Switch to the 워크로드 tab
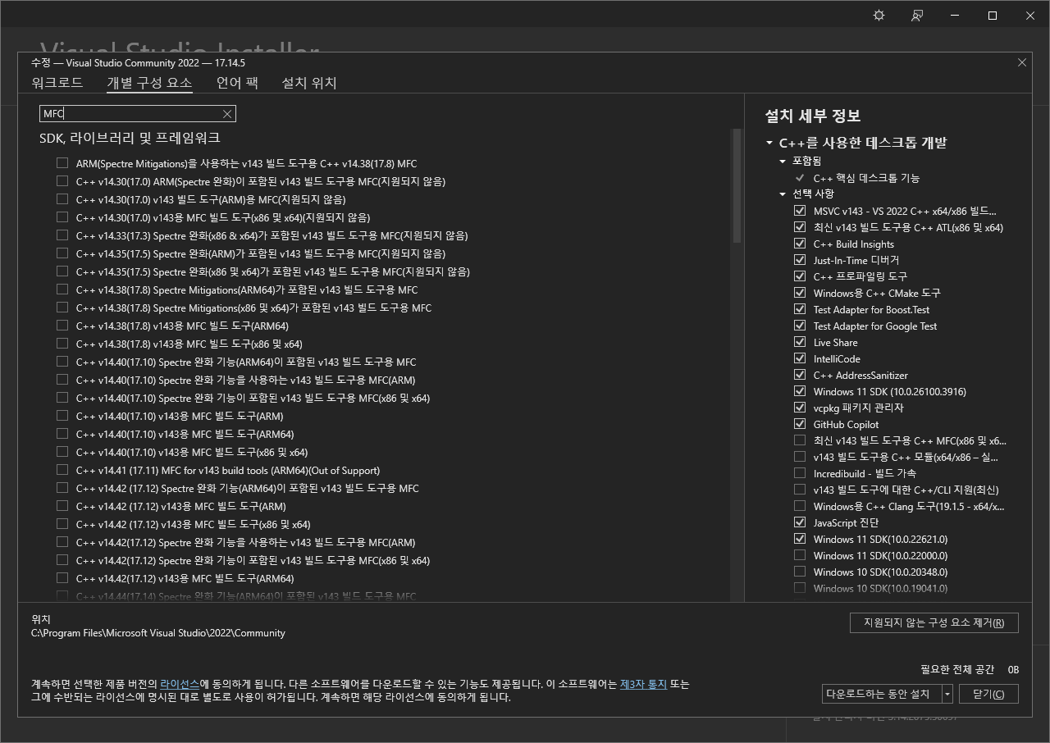Viewport: 1050px width, 743px height. point(57,83)
